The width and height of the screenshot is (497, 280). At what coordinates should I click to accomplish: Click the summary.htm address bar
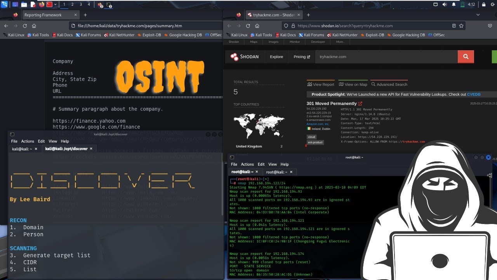point(146,26)
